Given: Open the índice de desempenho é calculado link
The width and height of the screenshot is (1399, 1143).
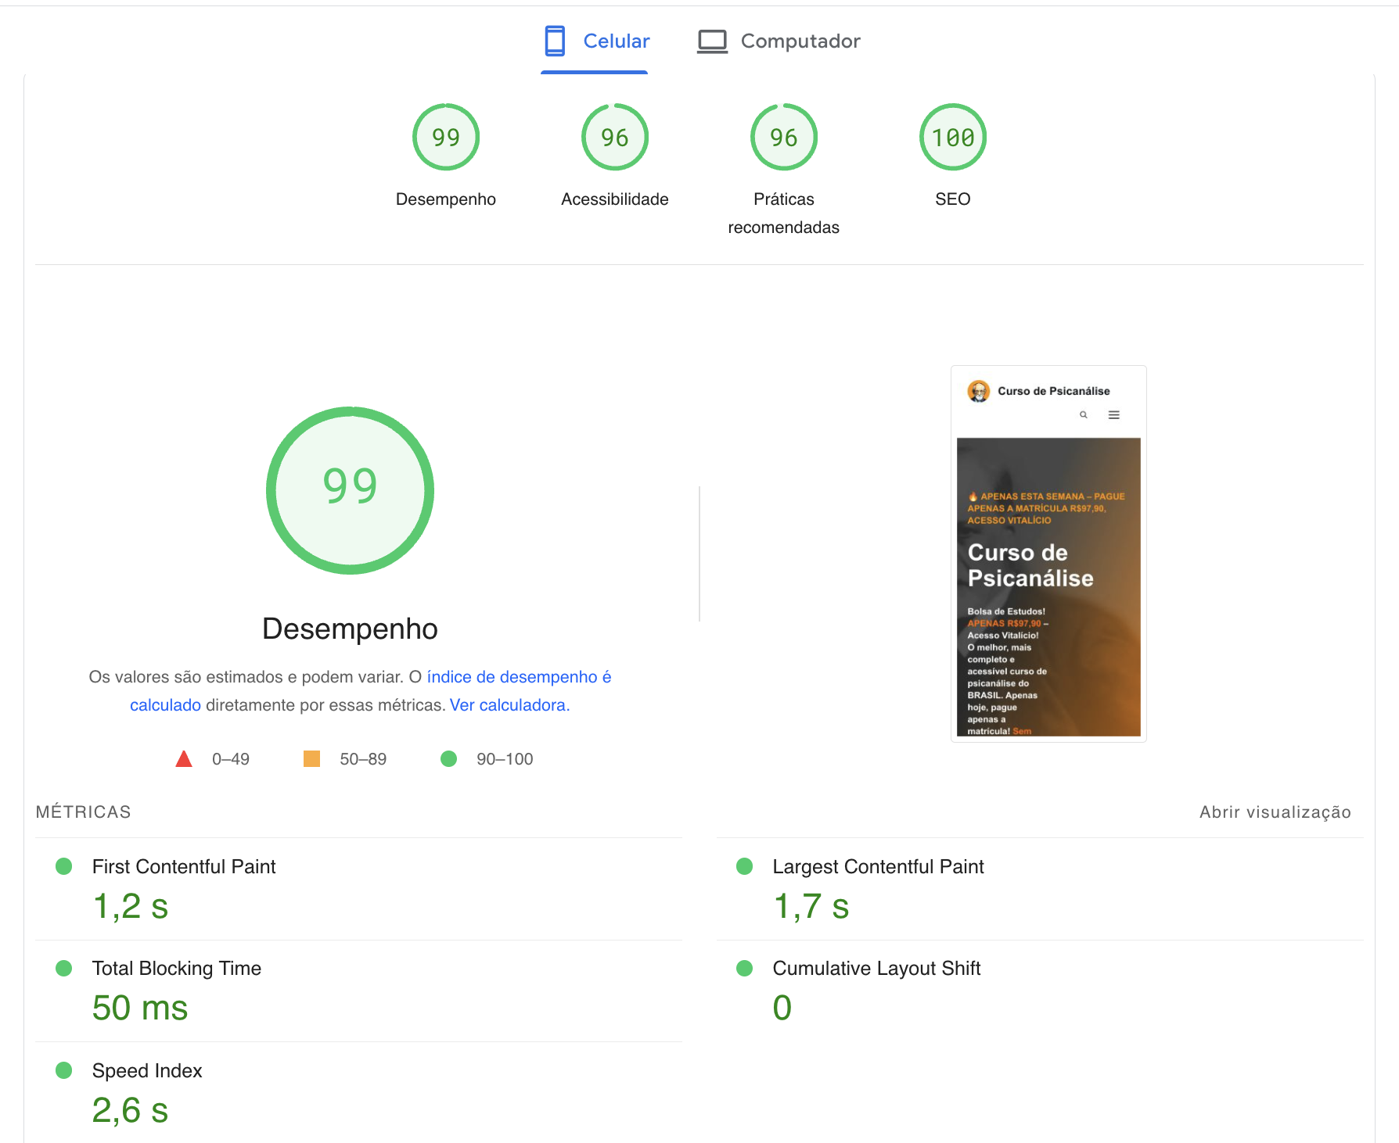Looking at the screenshot, I should tap(519, 677).
